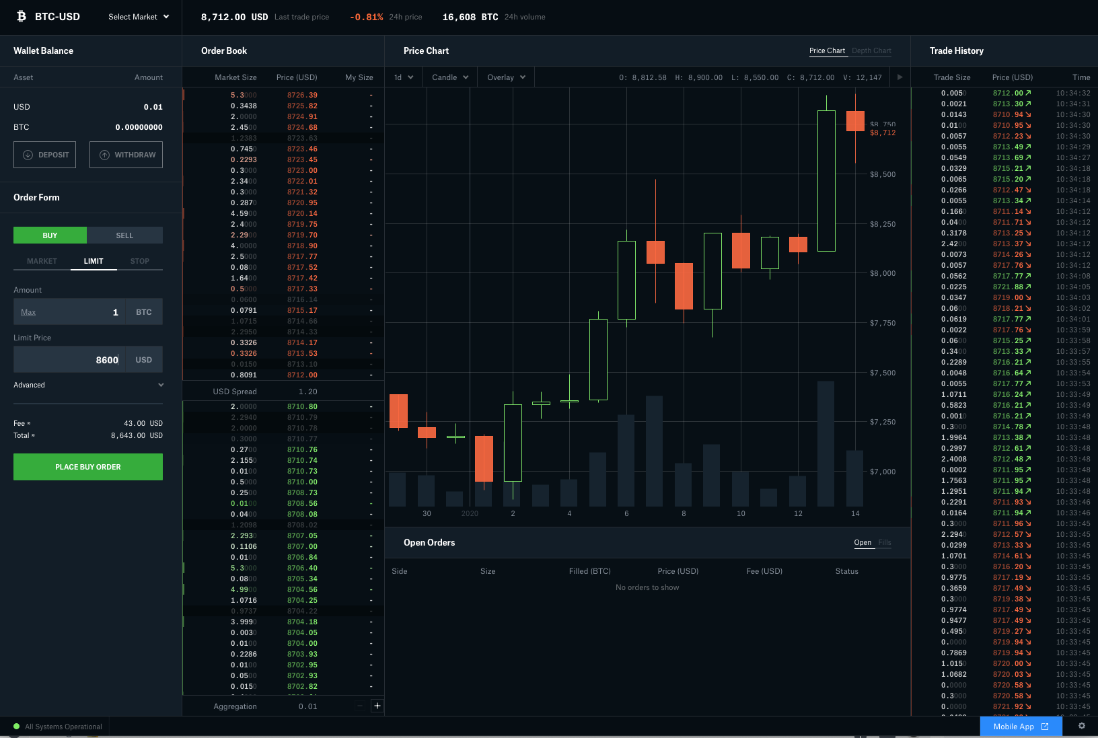Switch to the STOP order tab
Viewport: 1098px width, 738px height.
pyautogui.click(x=140, y=261)
